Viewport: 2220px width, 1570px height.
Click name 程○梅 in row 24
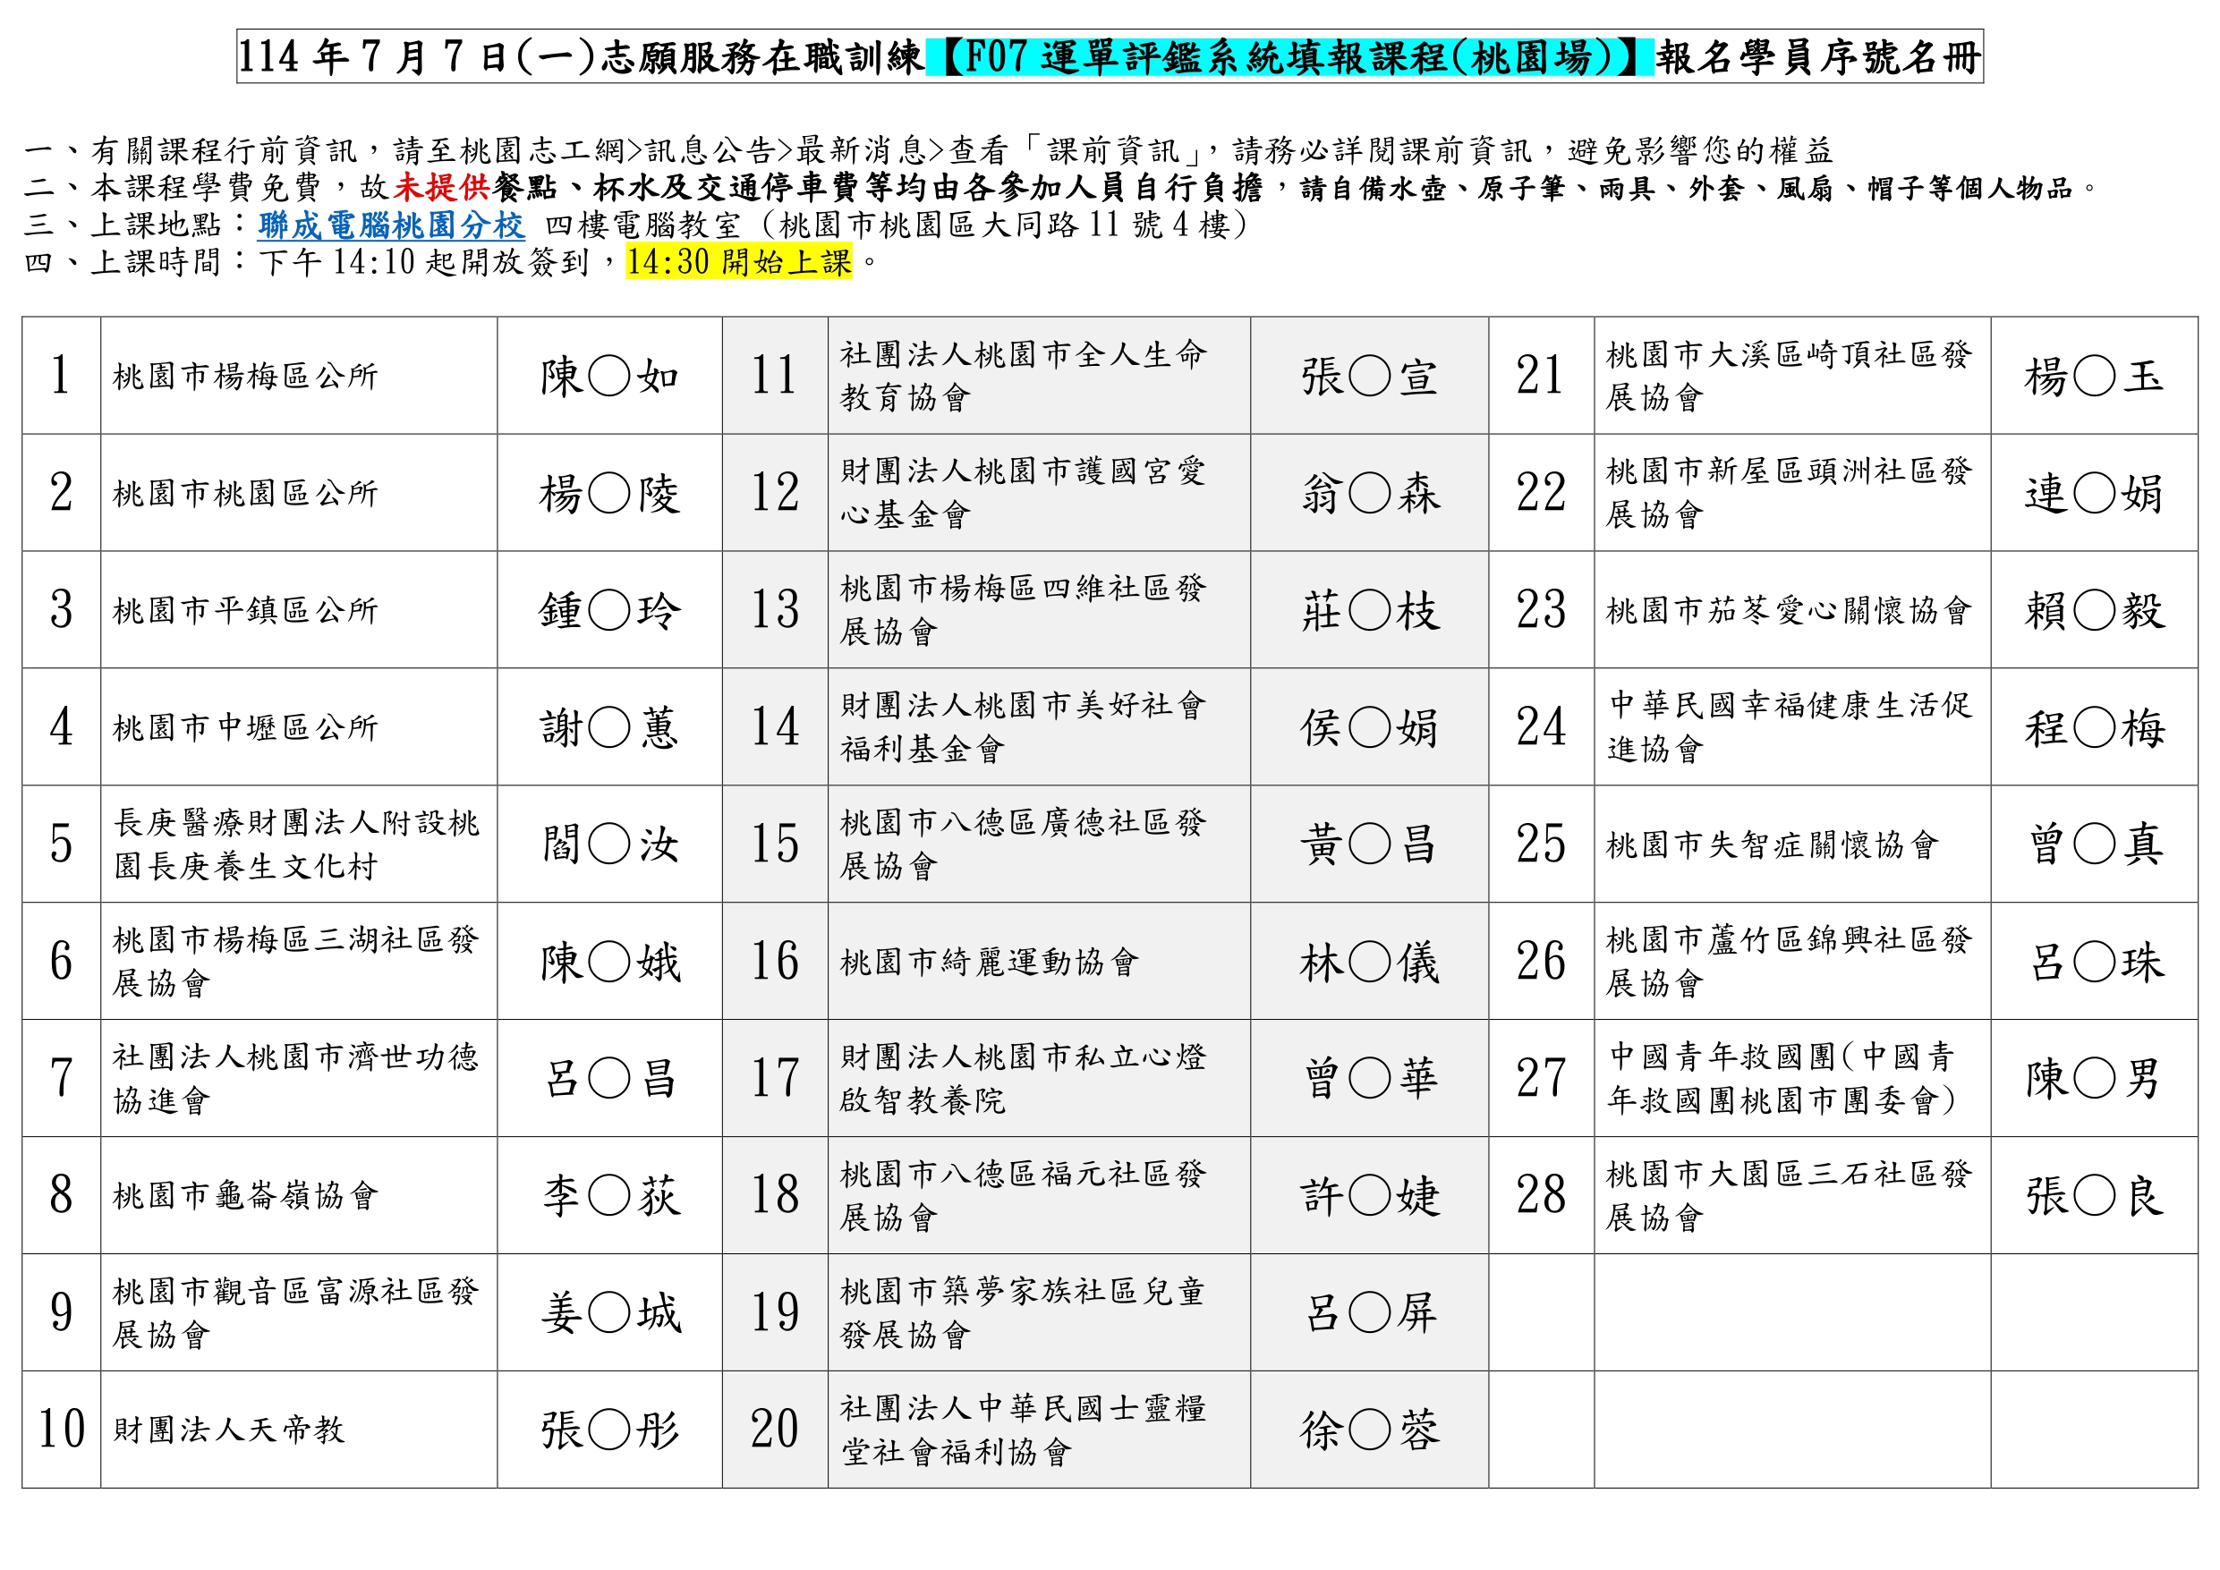point(2095,728)
